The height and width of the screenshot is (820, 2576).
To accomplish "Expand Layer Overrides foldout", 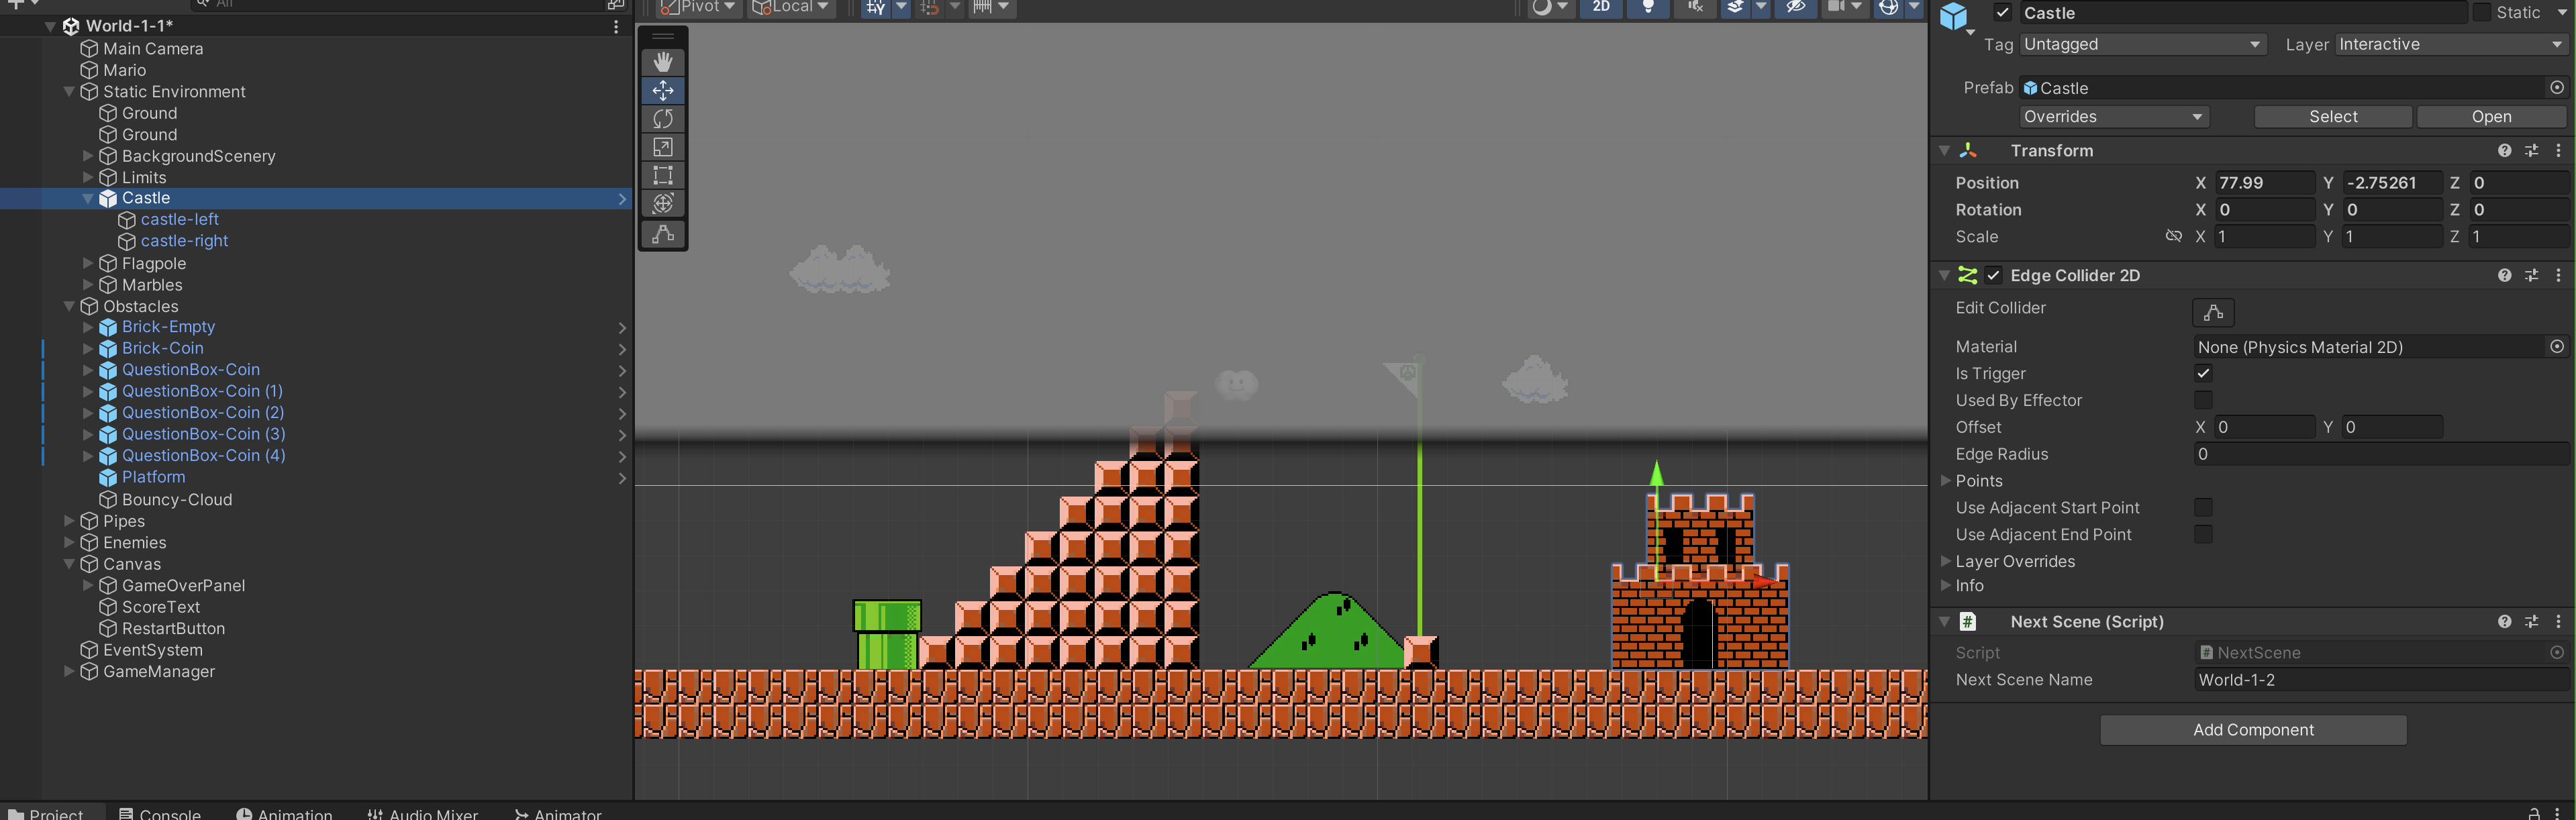I will pos(1945,562).
